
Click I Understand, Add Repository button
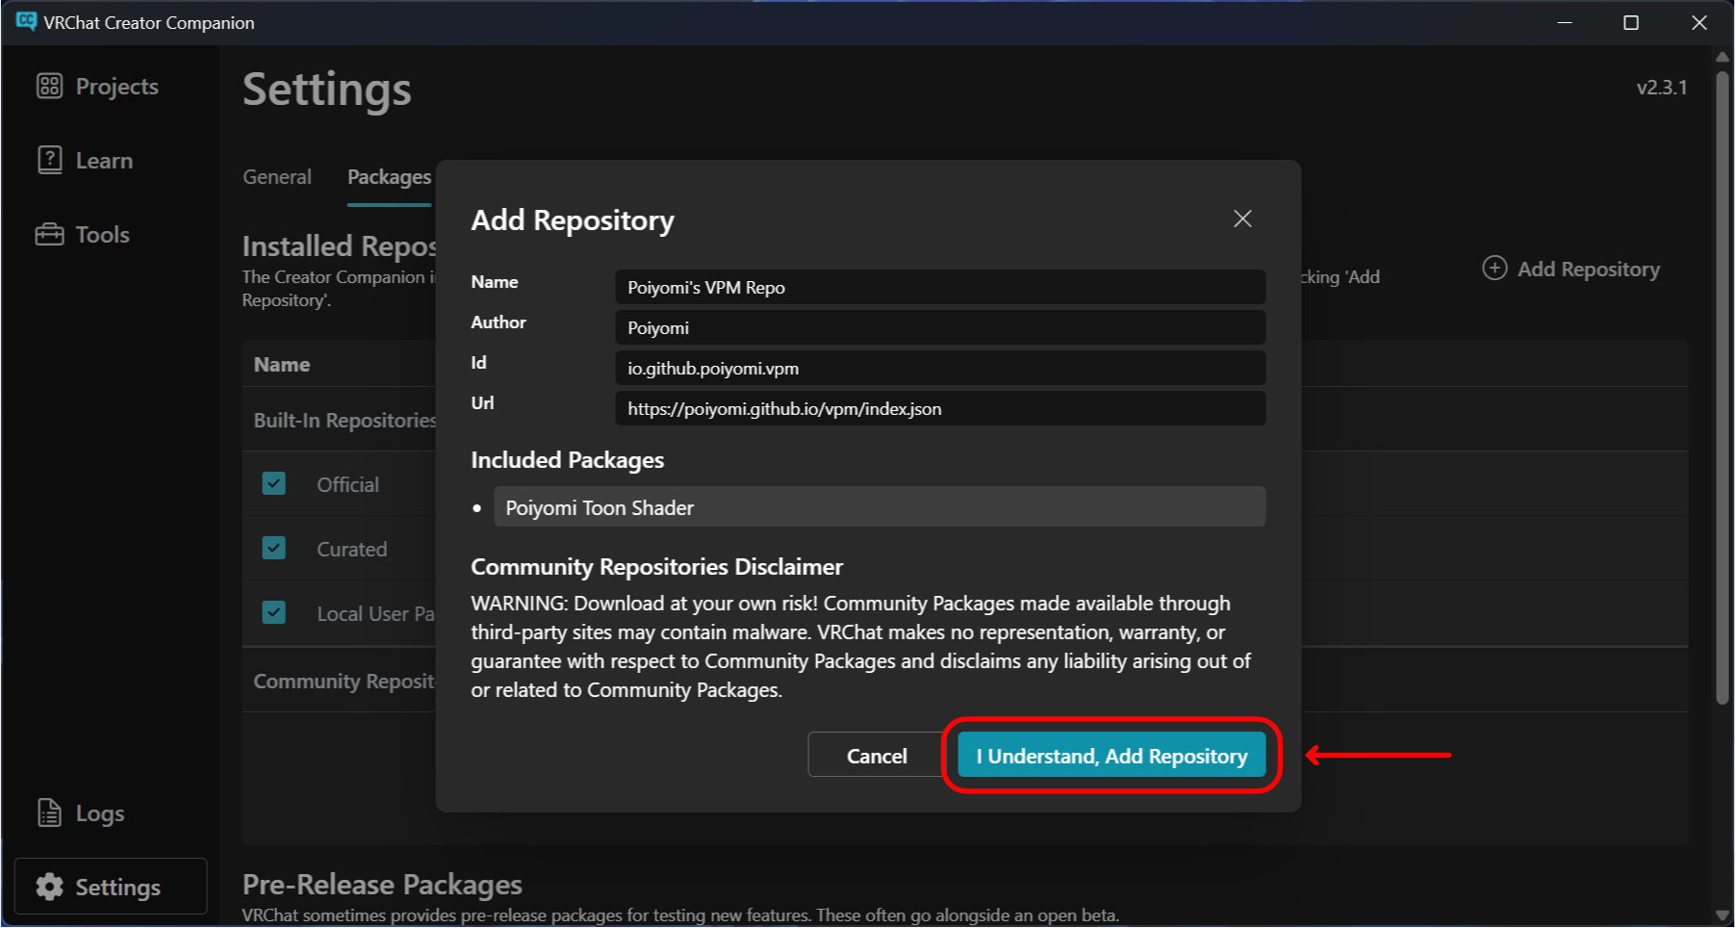[1111, 757]
